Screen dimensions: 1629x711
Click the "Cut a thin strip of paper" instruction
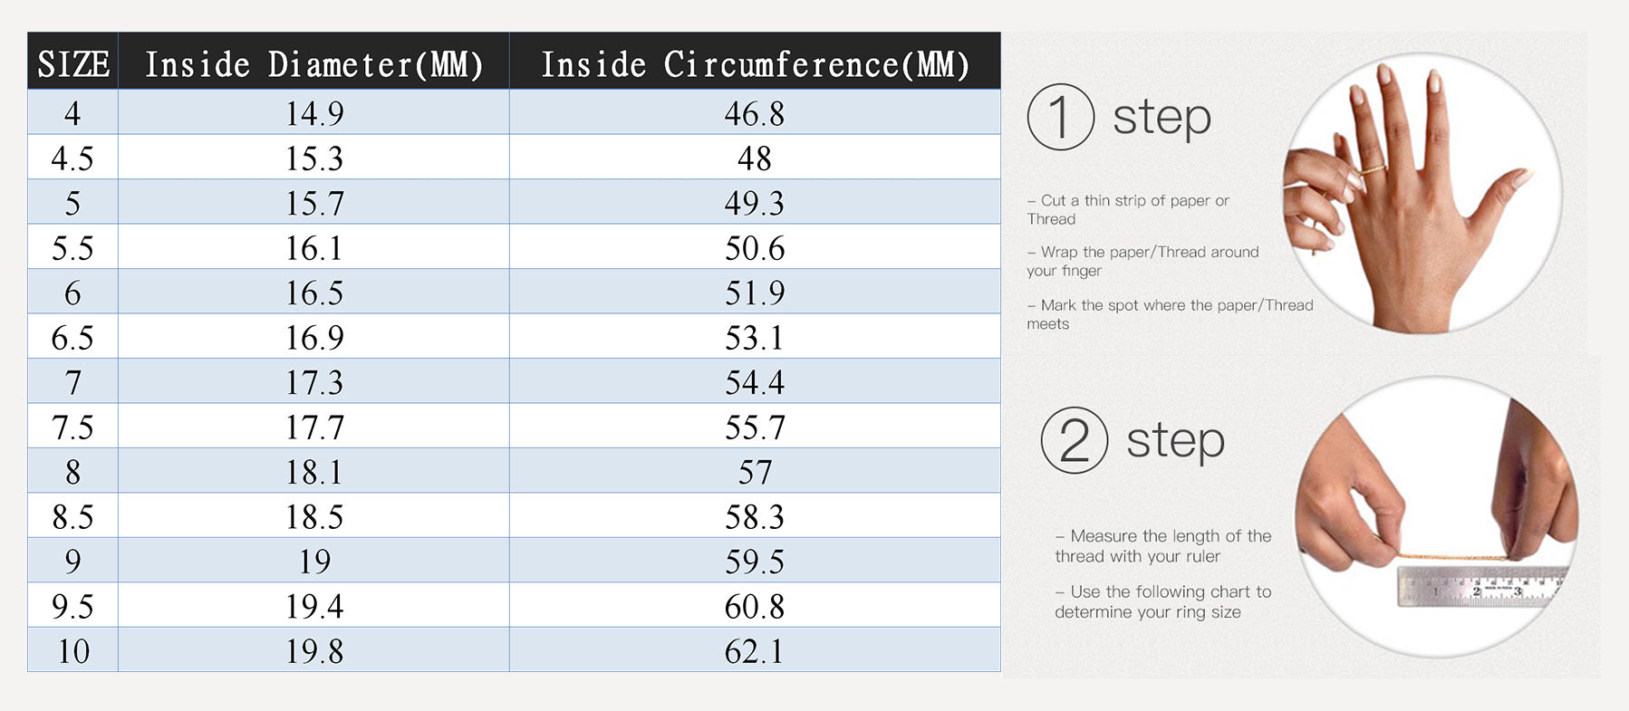pyautogui.click(x=1128, y=209)
